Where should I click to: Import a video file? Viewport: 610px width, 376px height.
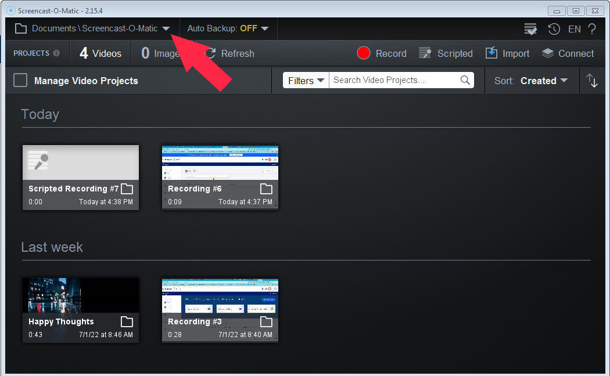tap(507, 53)
